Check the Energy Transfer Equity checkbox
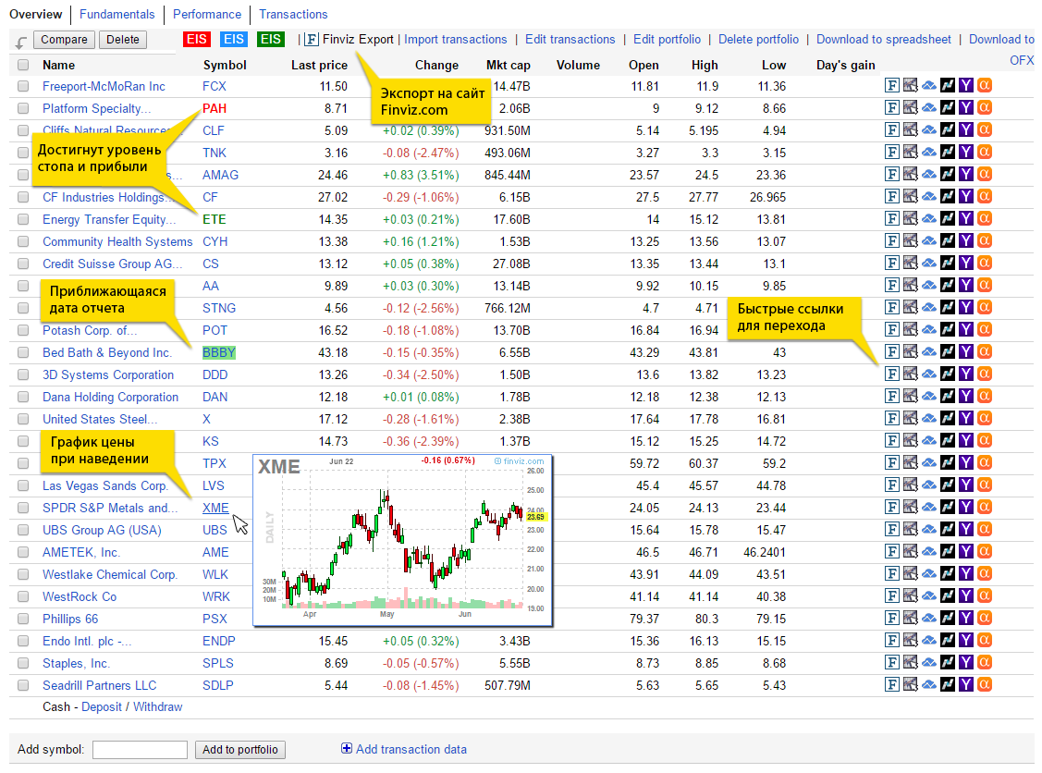This screenshot has width=1042, height=773. 23,219
